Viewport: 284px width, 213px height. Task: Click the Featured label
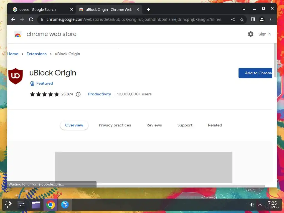pos(45,83)
